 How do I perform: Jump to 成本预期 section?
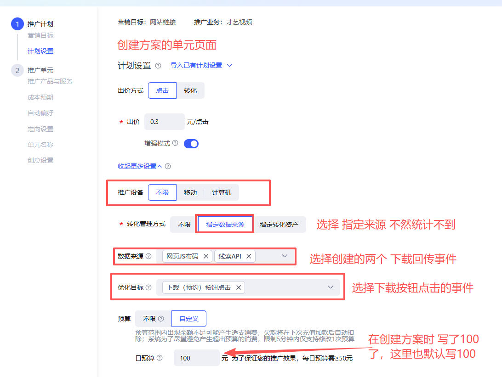pyautogui.click(x=40, y=97)
